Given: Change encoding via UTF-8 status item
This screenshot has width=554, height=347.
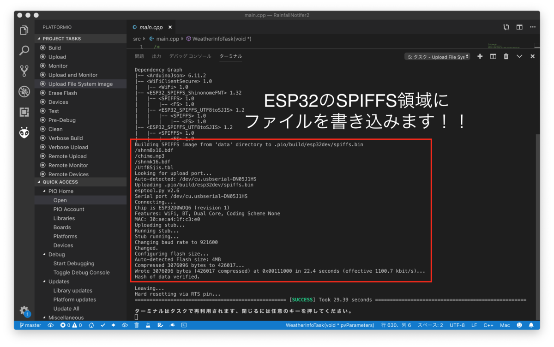Looking at the screenshot, I should tap(457, 325).
